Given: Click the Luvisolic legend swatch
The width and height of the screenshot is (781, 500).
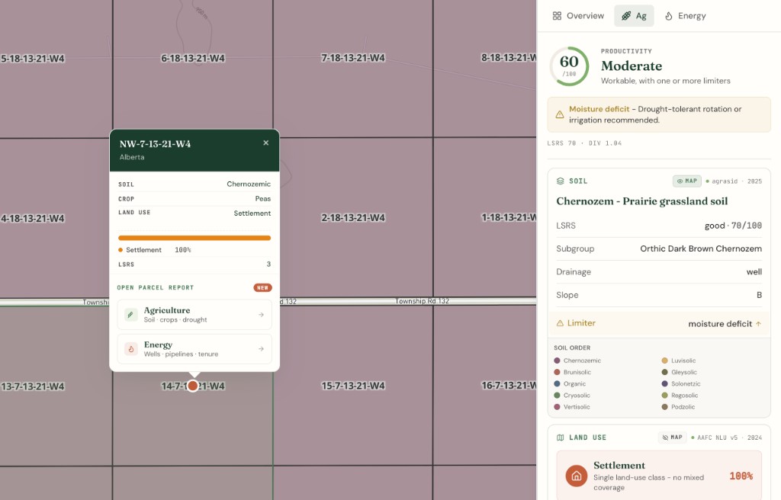Looking at the screenshot, I should point(664,361).
